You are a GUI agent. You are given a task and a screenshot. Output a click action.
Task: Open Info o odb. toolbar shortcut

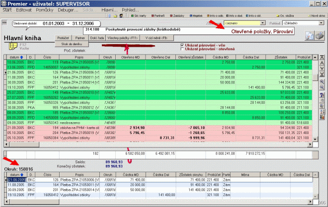pos(215,16)
